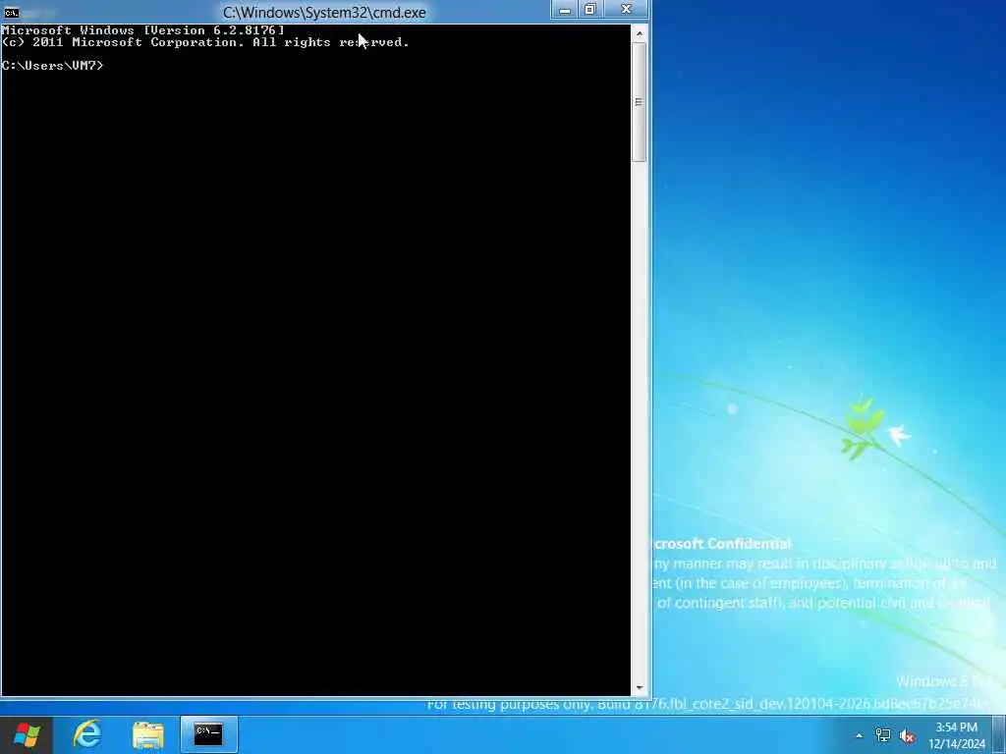Click the 'Microsoft Windows [Version 6.2.8176]' line

[x=142, y=30]
